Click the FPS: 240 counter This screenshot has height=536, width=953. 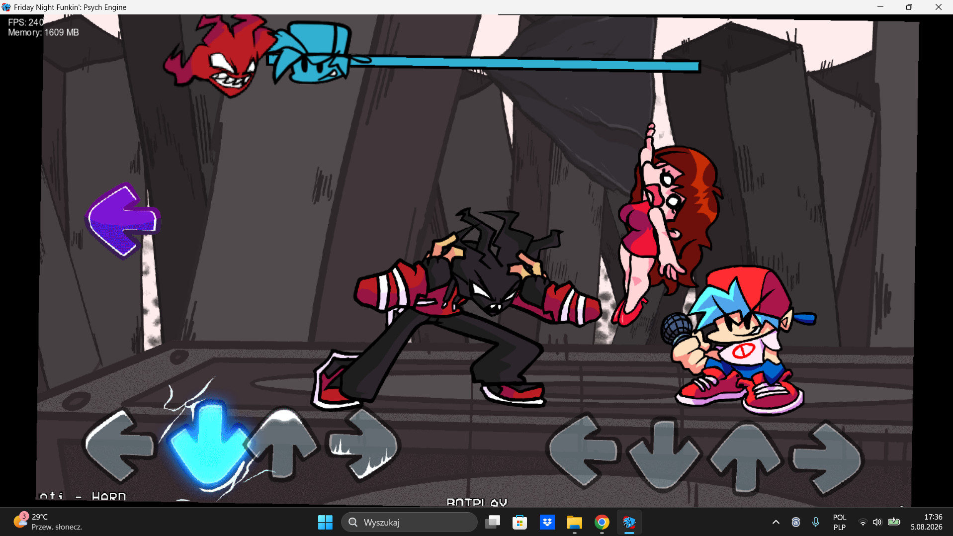(26, 22)
